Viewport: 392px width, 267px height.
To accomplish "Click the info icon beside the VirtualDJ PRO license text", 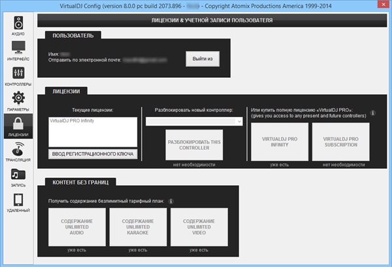I will [373, 113].
